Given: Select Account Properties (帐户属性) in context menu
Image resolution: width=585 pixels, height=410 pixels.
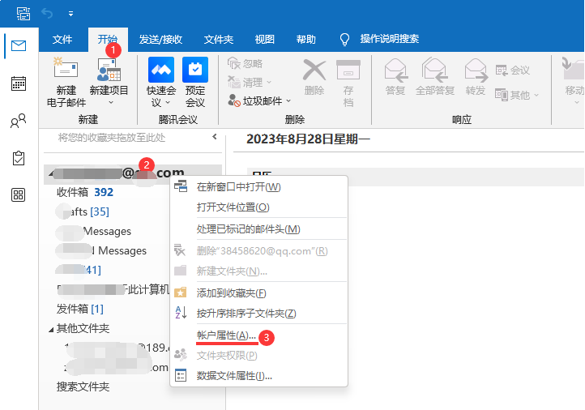Looking at the screenshot, I should coord(226,335).
